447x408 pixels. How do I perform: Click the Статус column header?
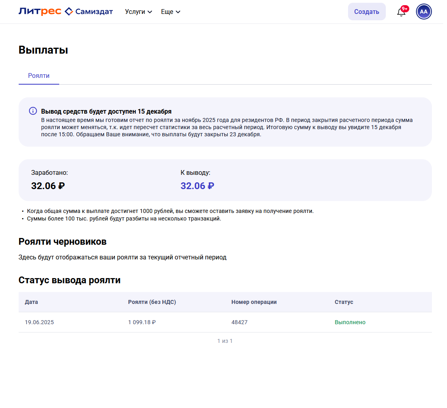coord(344,302)
